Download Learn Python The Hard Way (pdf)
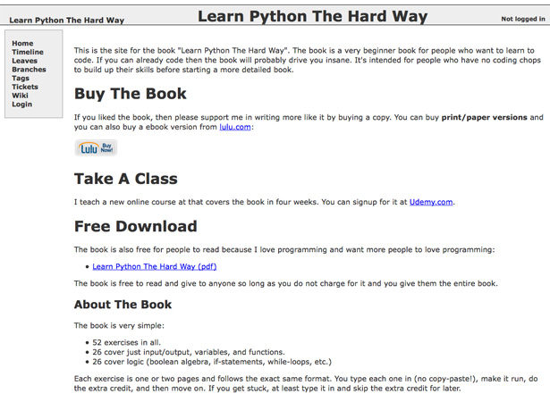Image resolution: width=550 pixels, height=402 pixels. click(x=155, y=266)
